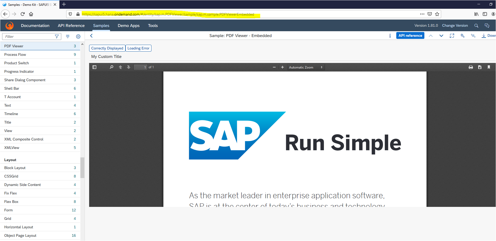
Task: Click the SAPUI5 phoenix logo
Action: click(x=10, y=25)
